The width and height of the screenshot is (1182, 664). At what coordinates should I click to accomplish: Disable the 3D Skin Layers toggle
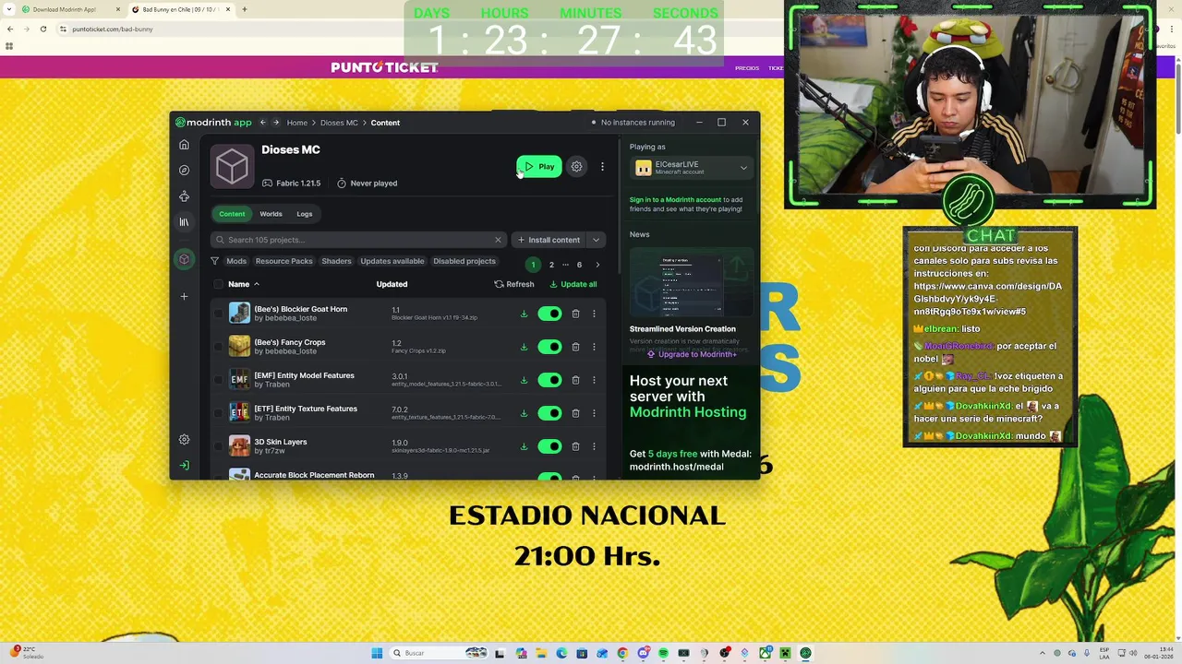coord(549,446)
